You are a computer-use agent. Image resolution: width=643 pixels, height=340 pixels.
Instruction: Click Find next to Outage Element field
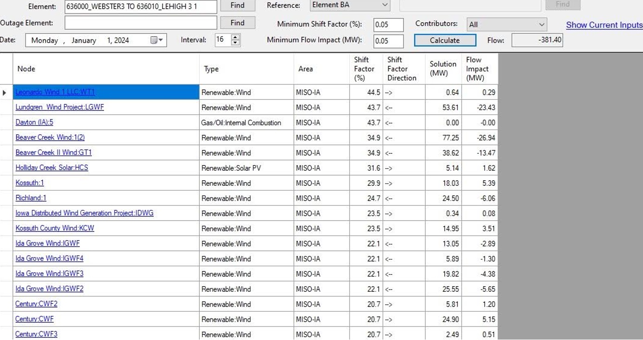(237, 23)
